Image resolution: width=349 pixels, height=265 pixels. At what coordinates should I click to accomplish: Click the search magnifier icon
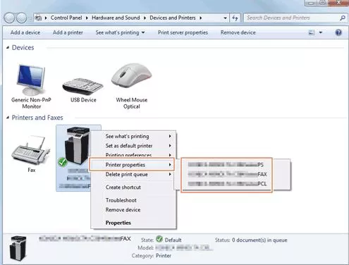[x=343, y=18]
